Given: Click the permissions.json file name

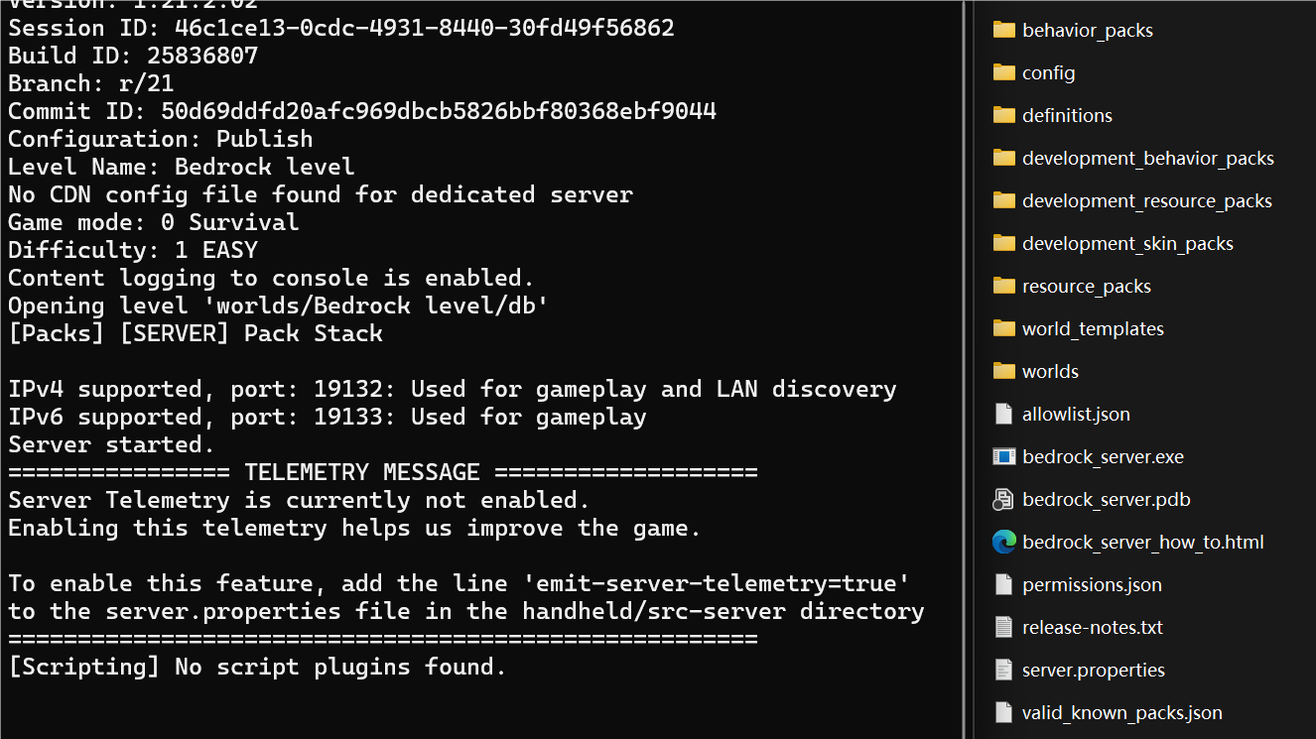Looking at the screenshot, I should coord(1092,584).
